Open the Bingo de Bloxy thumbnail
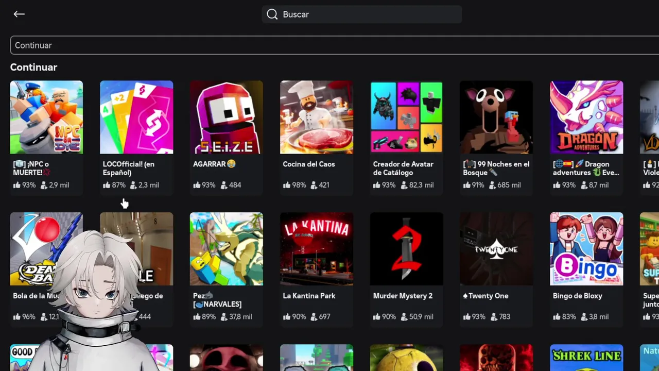 click(x=586, y=249)
